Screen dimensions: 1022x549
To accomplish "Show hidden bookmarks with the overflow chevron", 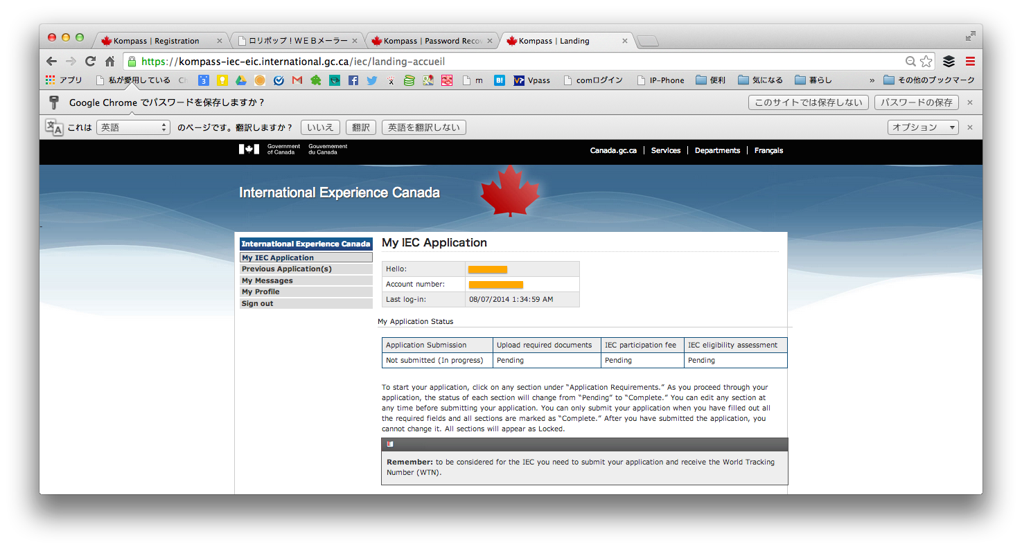I will pos(872,80).
